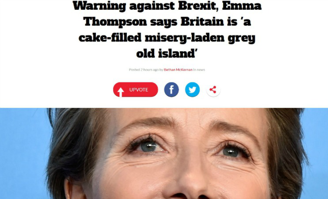Tweet the article via Twitter icon
Image resolution: width=328 pixels, height=199 pixels.
[192, 90]
